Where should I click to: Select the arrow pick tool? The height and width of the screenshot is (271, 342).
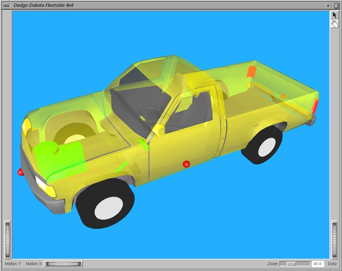[335, 15]
